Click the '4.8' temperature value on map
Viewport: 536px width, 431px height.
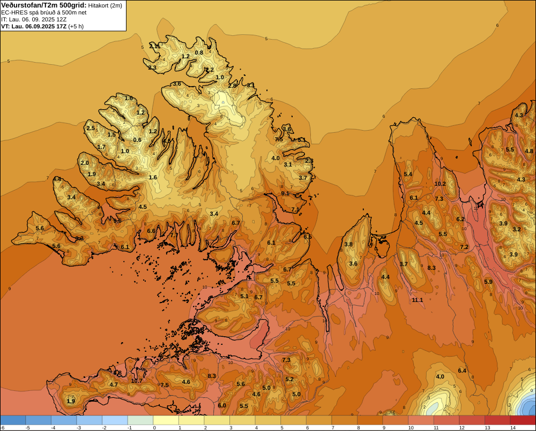tap(529, 152)
